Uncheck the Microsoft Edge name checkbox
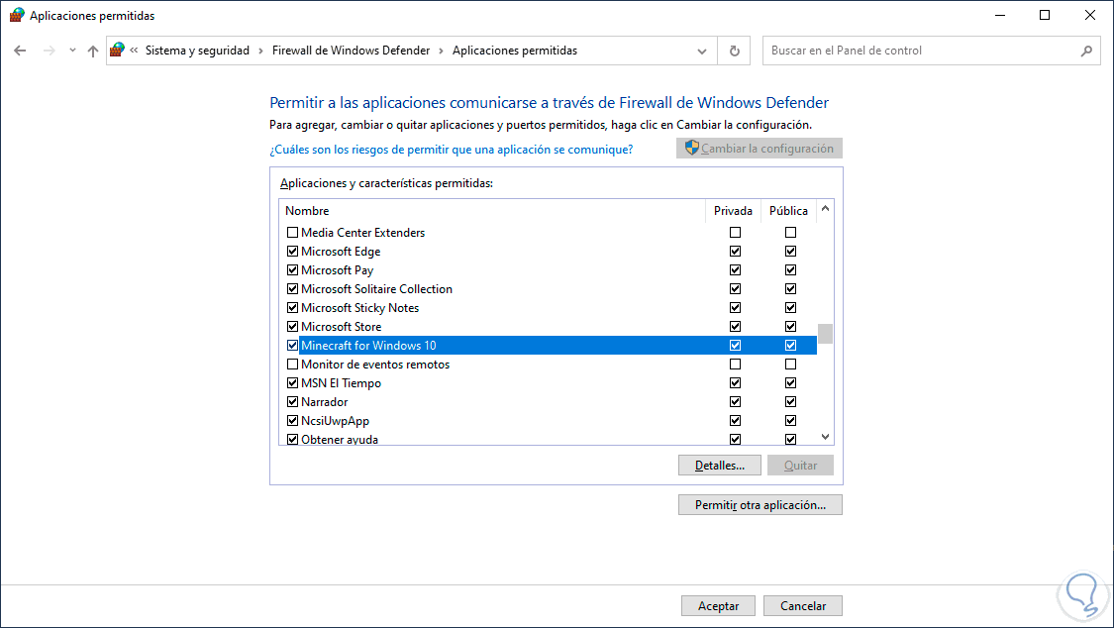Screen dimensions: 1114x628 click(292, 252)
